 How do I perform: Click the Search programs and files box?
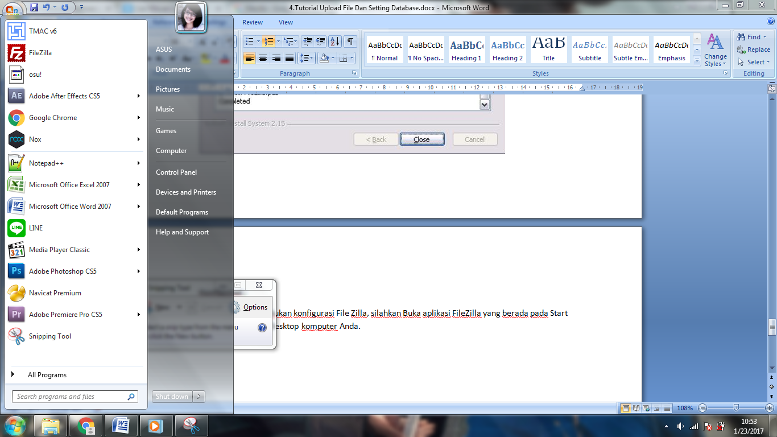tap(75, 397)
